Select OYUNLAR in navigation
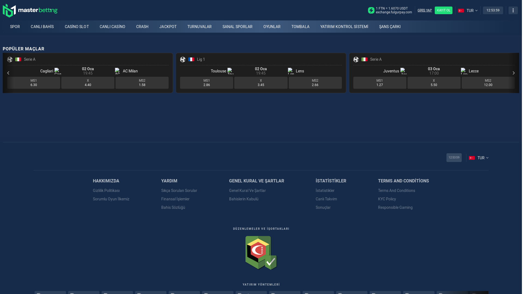 [x=272, y=27]
